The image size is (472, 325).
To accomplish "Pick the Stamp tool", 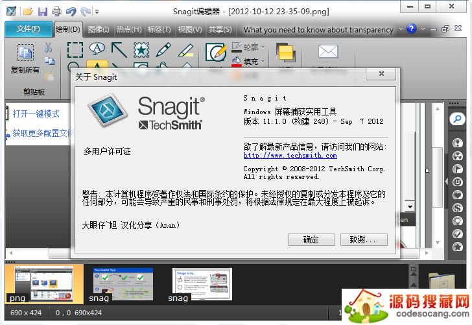I will click(x=141, y=49).
